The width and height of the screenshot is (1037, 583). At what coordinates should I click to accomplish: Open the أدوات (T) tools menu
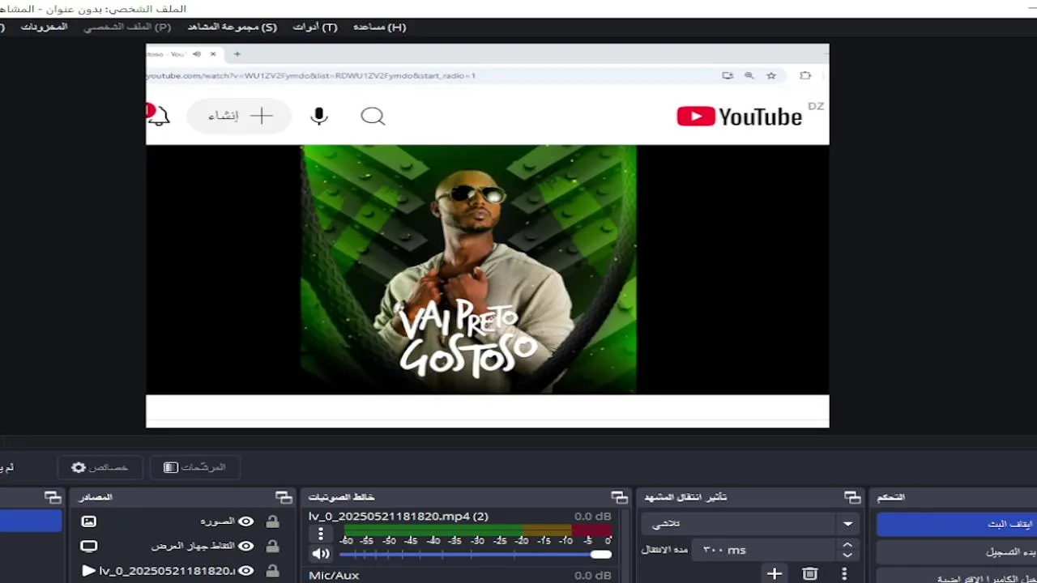click(x=314, y=27)
